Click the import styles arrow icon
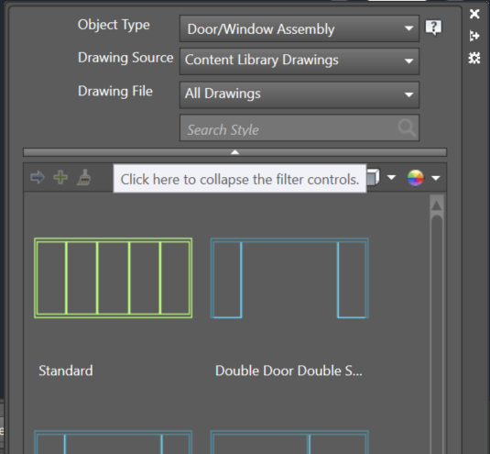The width and height of the screenshot is (490, 454). pos(38,177)
